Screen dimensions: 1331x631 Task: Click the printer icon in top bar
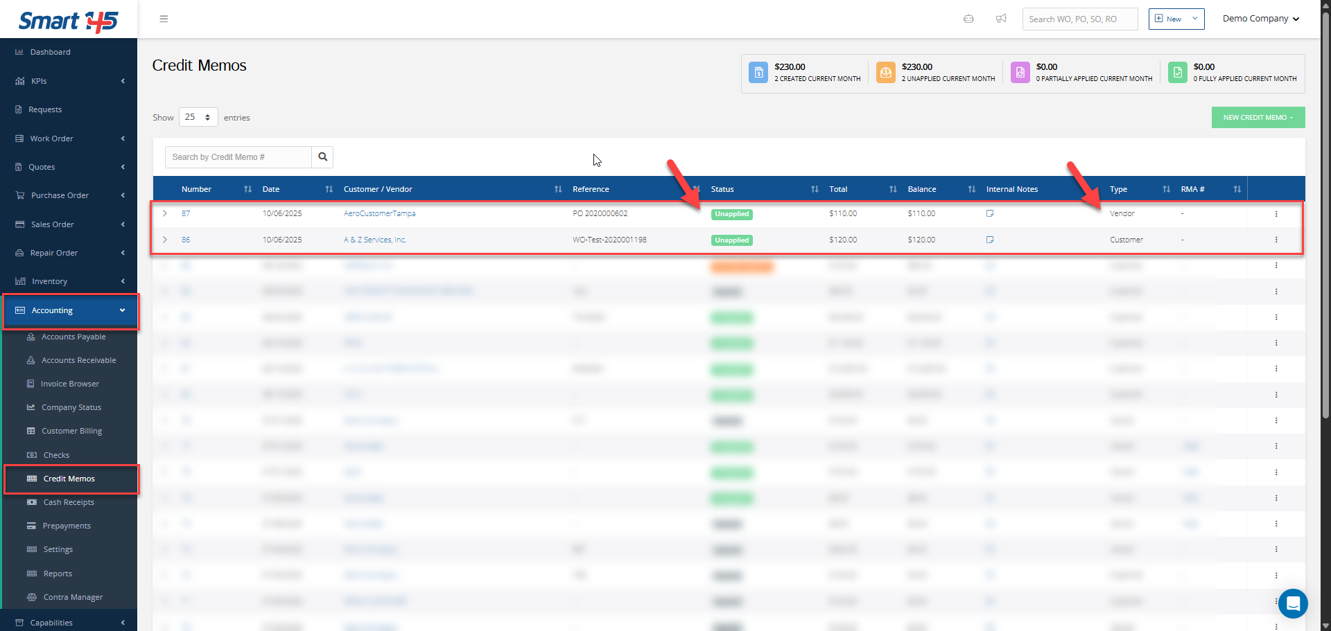click(x=968, y=19)
